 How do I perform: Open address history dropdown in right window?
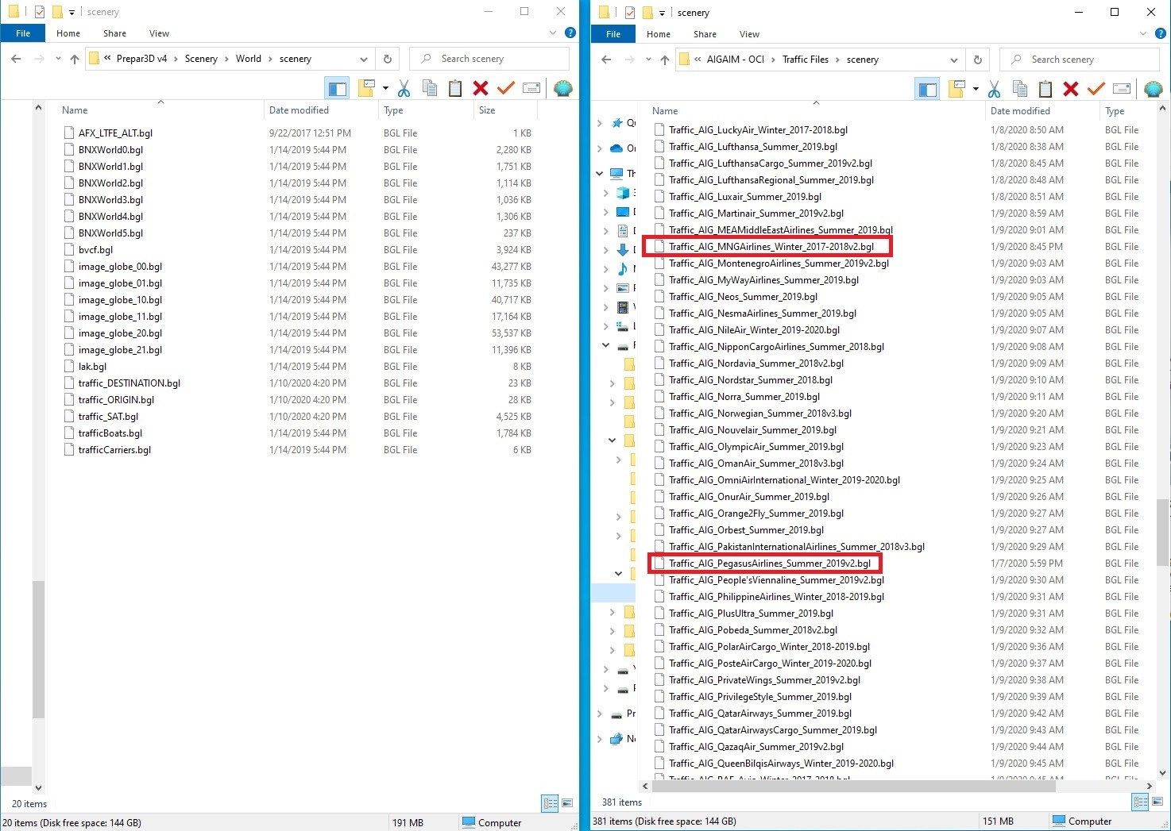point(954,60)
